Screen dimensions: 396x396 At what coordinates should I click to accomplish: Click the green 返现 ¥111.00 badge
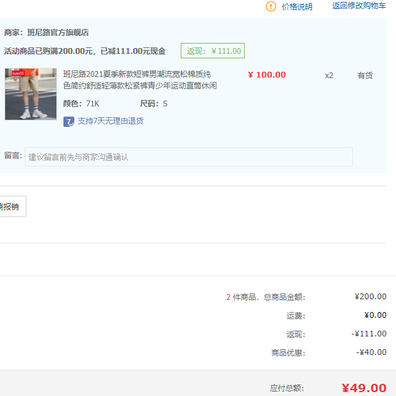[213, 51]
